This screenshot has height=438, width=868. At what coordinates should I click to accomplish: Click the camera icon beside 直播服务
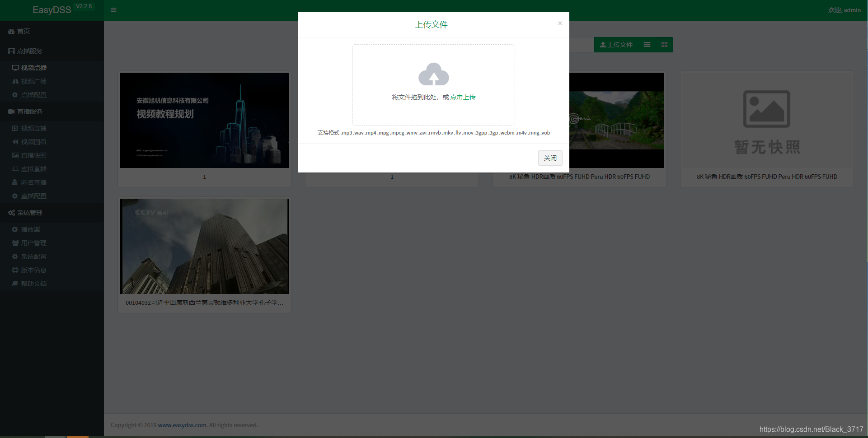click(11, 112)
